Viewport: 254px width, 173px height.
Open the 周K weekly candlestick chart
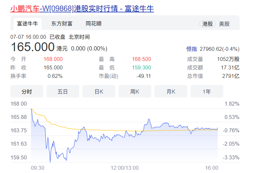click(135, 92)
